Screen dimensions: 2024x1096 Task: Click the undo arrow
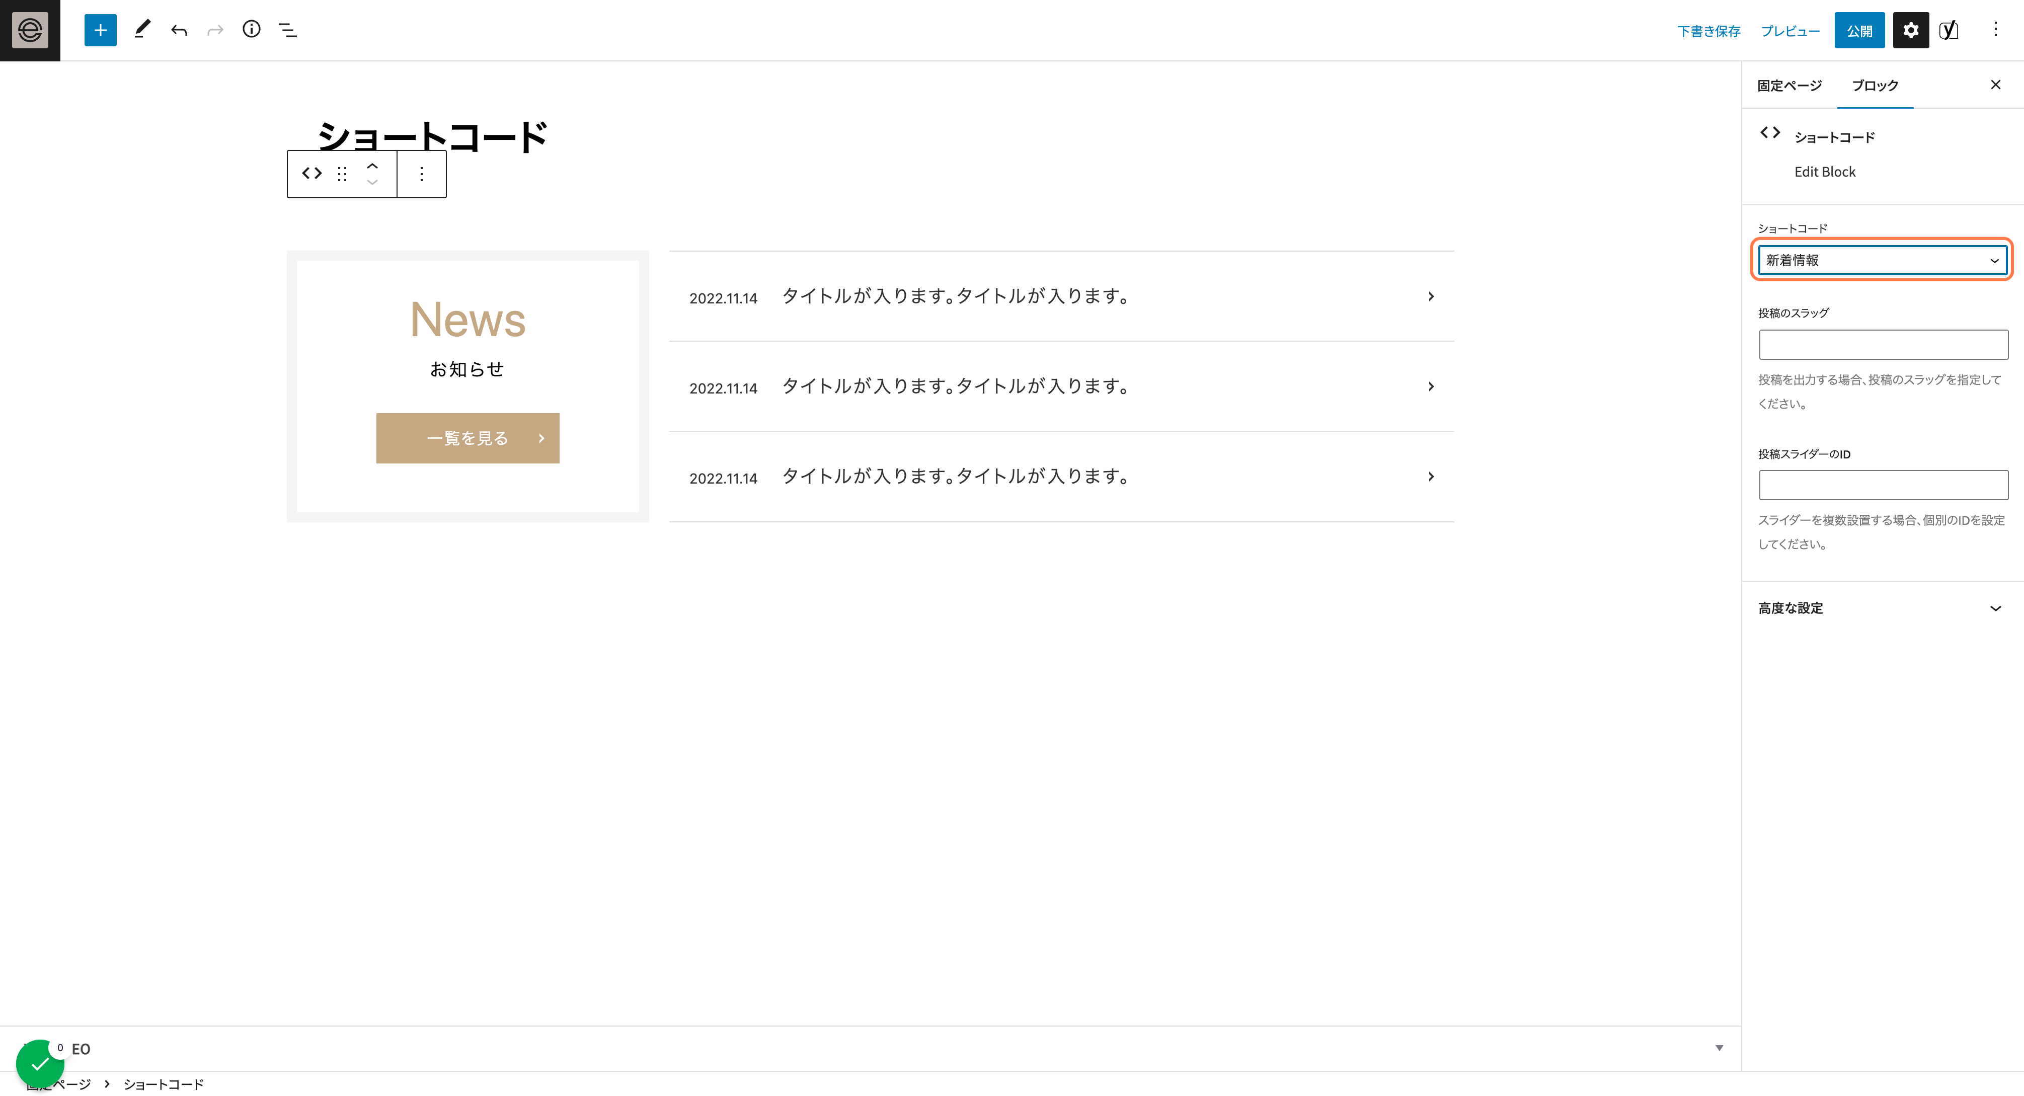(x=179, y=30)
